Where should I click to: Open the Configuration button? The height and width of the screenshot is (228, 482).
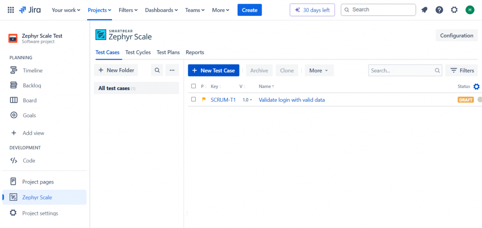click(x=457, y=36)
